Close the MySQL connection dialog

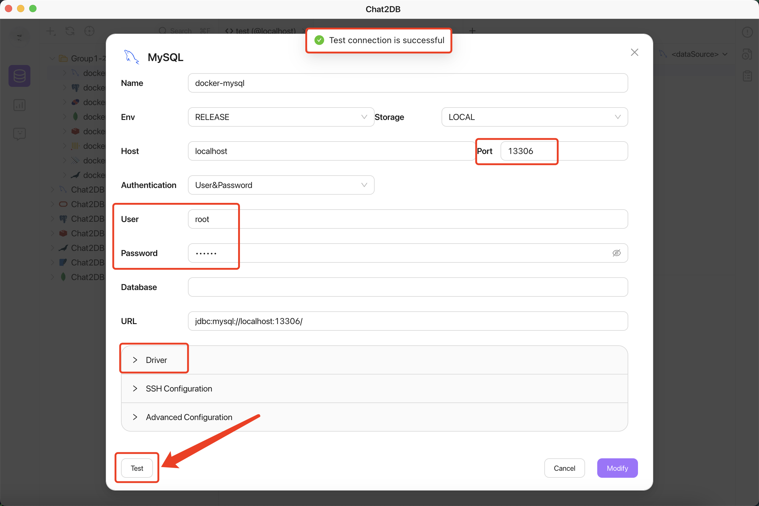click(x=634, y=52)
